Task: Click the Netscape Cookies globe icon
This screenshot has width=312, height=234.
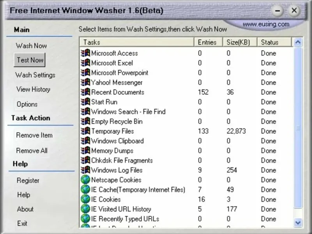Action: point(85,180)
